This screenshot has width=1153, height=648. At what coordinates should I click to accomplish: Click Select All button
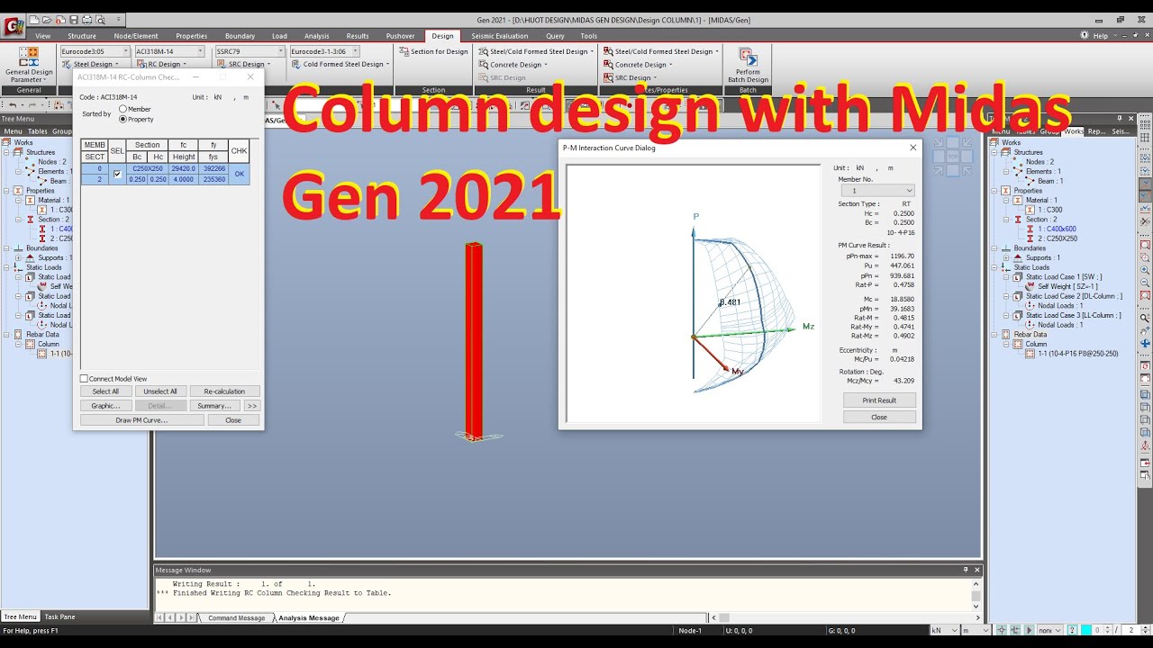[x=105, y=391]
